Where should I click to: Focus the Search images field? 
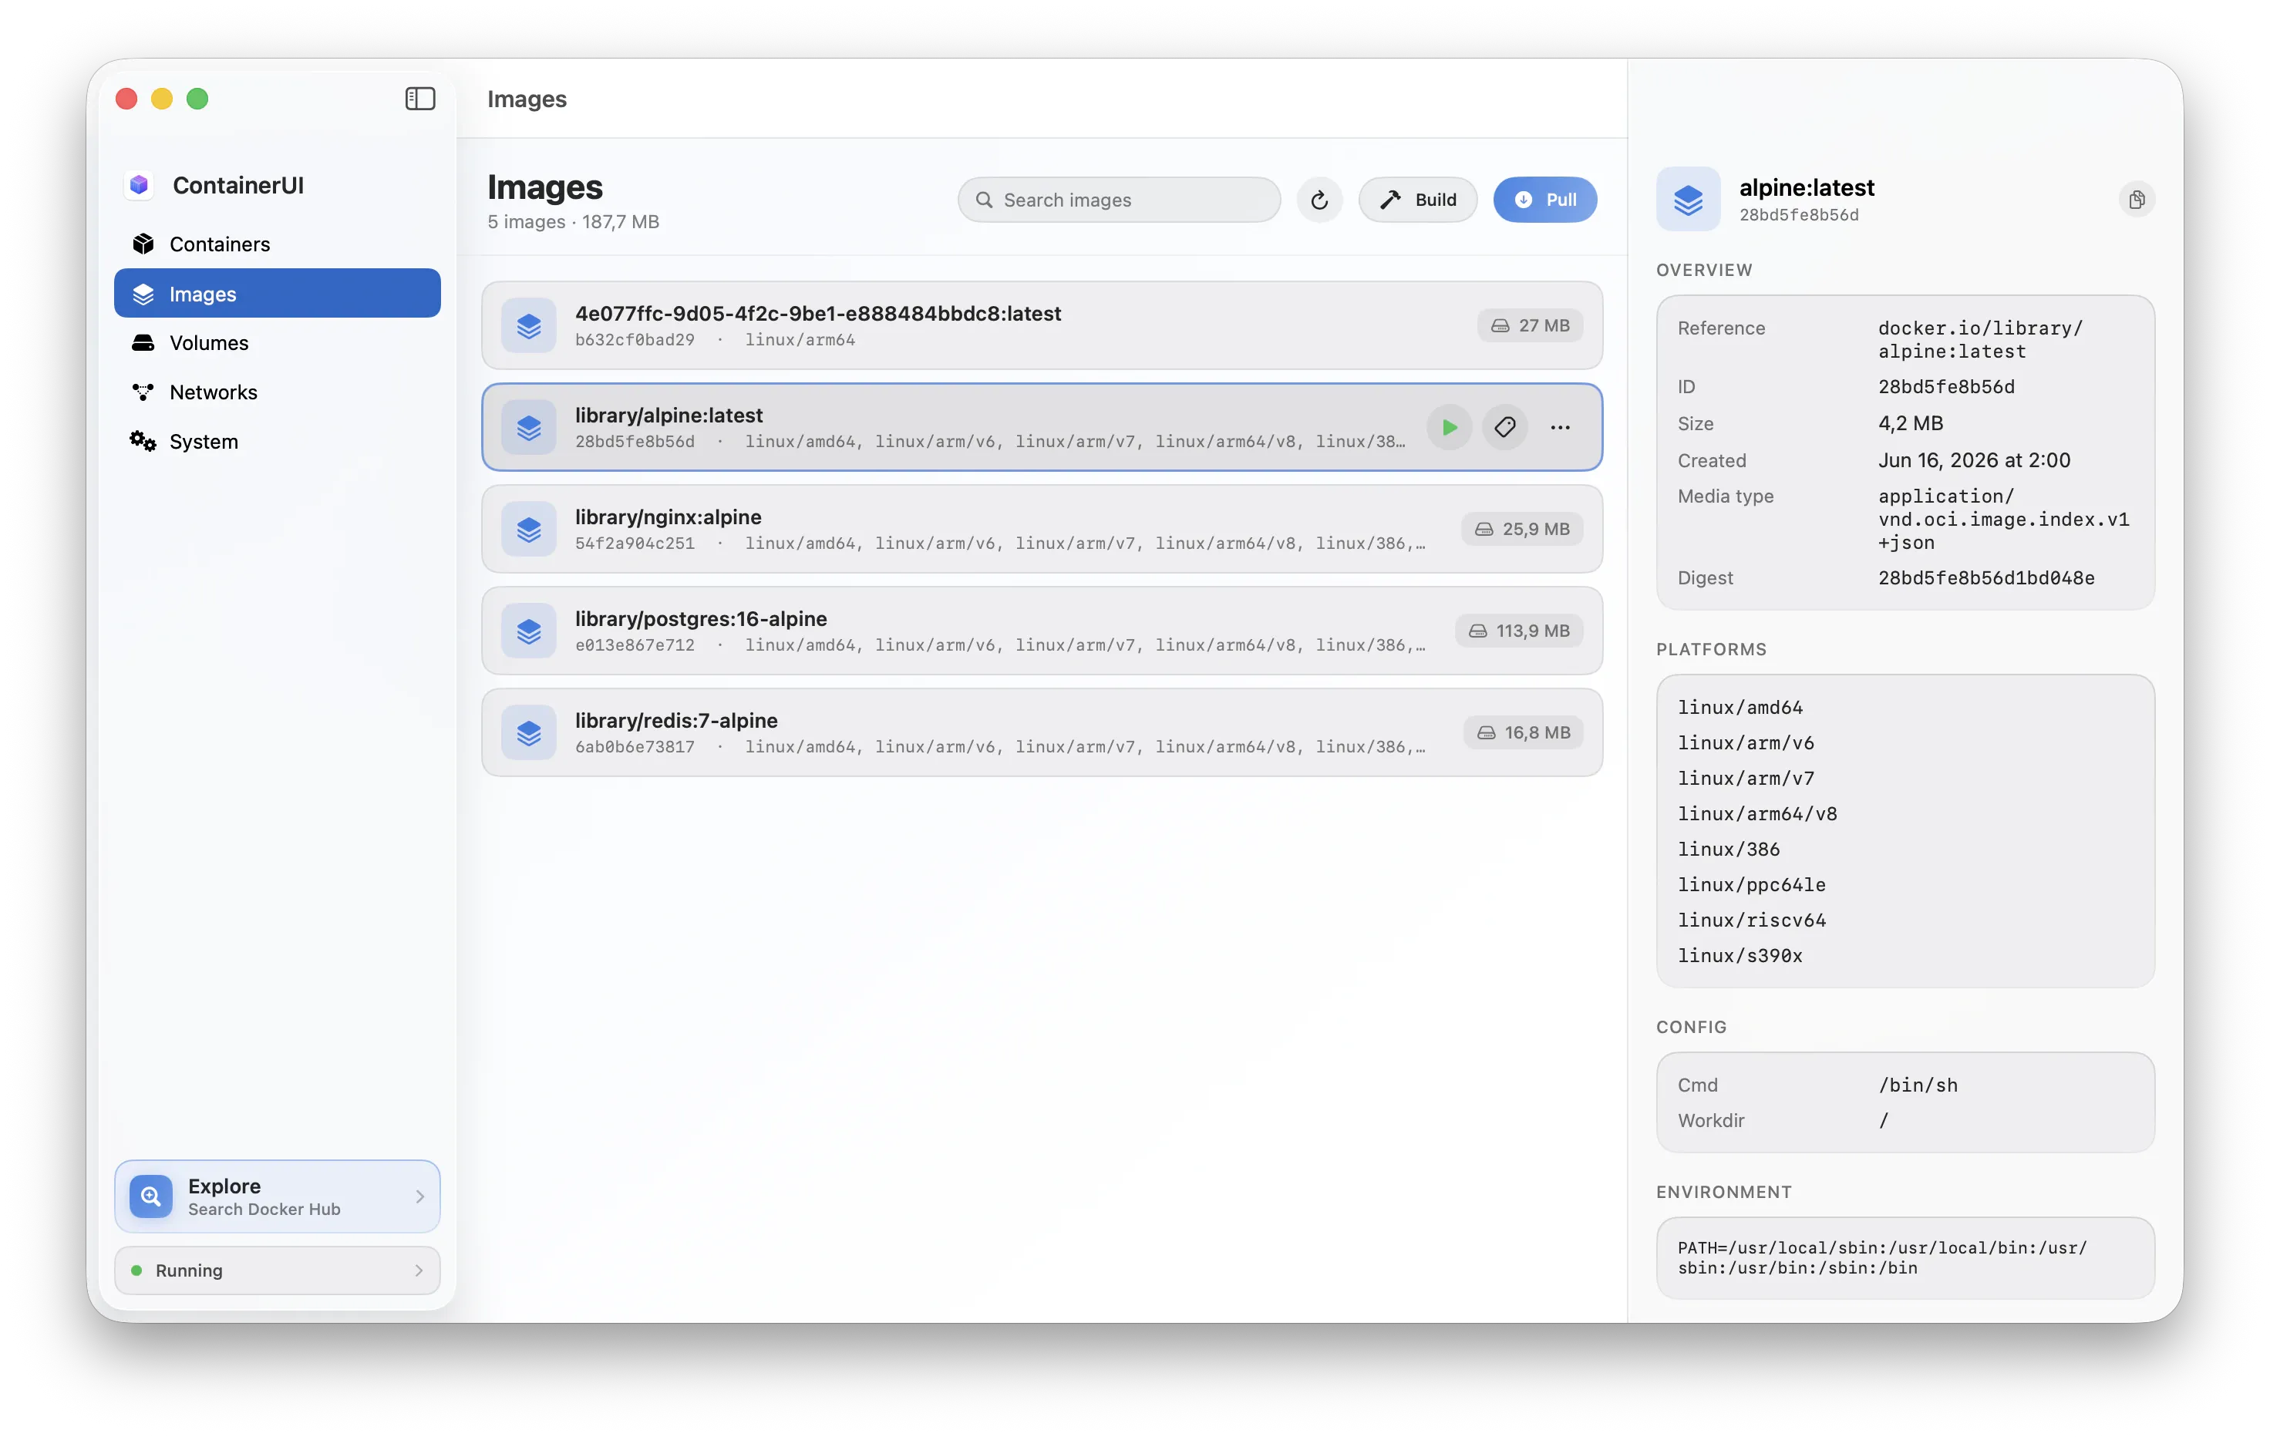[1119, 200]
